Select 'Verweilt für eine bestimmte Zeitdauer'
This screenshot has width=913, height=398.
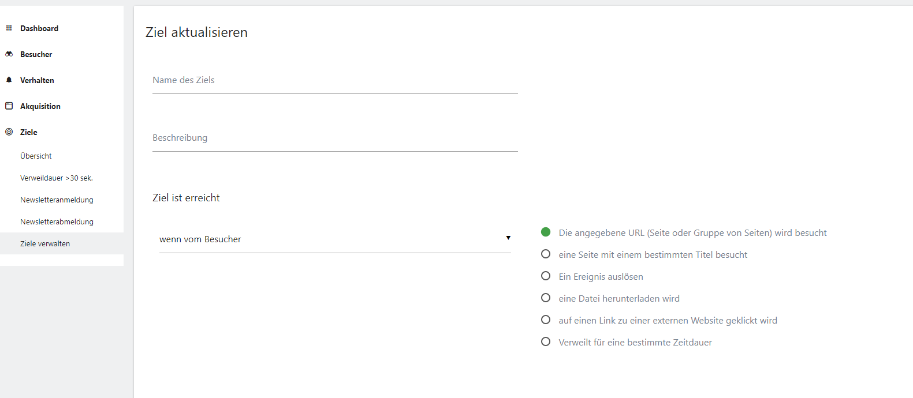coord(546,342)
